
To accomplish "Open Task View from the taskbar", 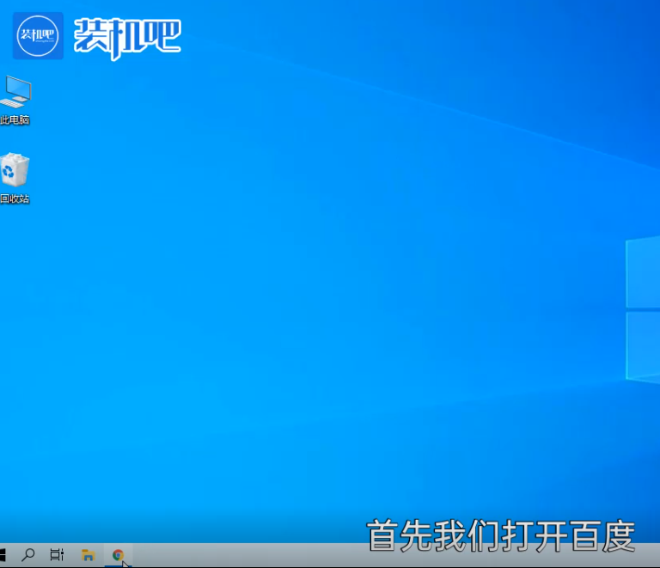I will coord(57,555).
